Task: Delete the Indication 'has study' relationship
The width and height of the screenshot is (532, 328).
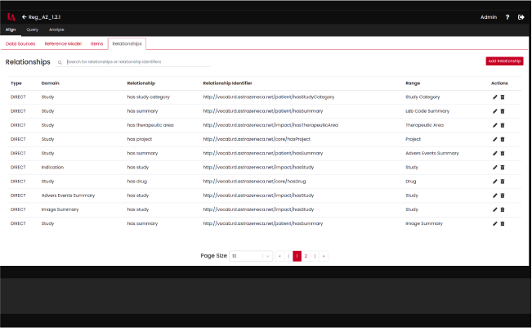Action: click(503, 168)
